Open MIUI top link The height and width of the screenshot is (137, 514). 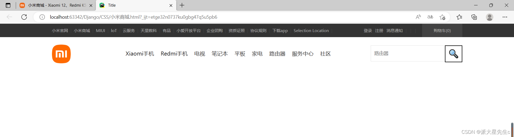[x=100, y=31]
